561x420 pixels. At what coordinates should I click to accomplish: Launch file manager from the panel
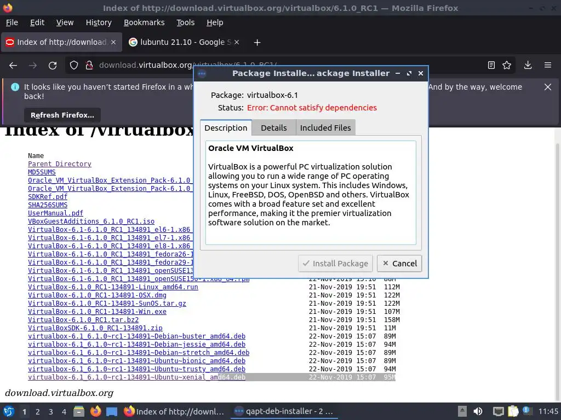(79, 411)
